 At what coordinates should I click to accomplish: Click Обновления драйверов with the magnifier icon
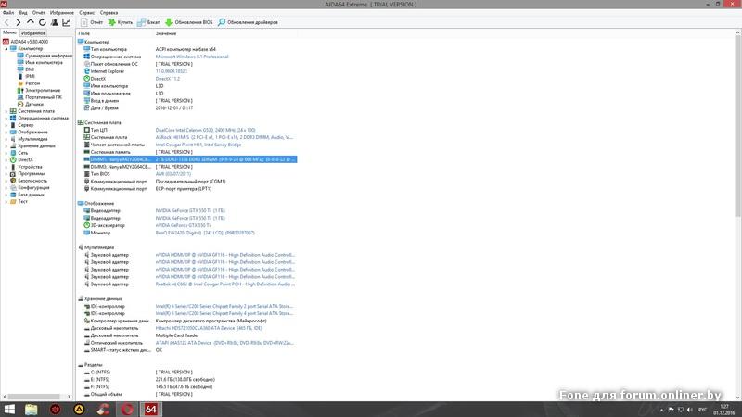(x=248, y=22)
